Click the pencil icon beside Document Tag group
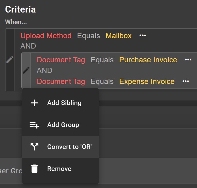Screen dimensions: 197x188 coord(26,70)
